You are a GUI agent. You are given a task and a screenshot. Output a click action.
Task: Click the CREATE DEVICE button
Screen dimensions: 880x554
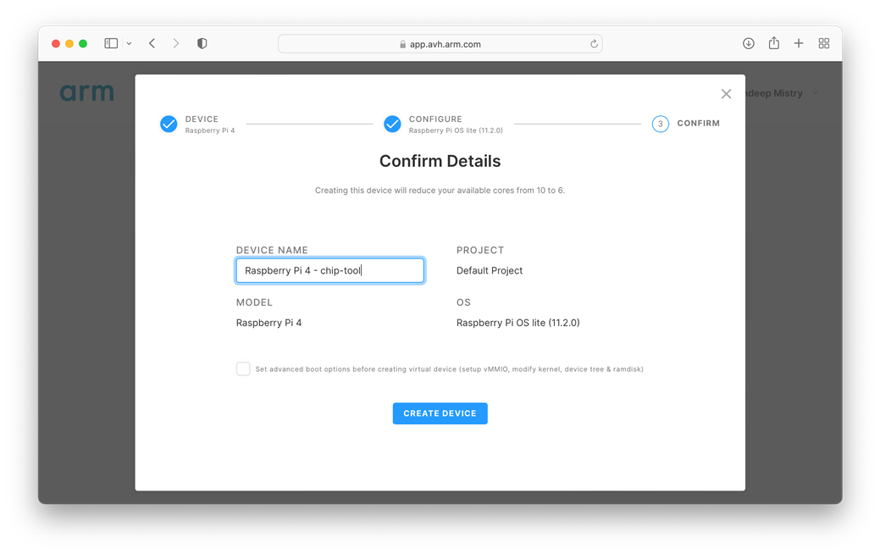coord(440,413)
